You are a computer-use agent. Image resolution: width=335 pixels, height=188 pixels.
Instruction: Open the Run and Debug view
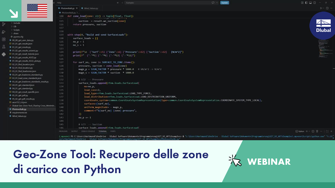pyautogui.click(x=4, y=32)
